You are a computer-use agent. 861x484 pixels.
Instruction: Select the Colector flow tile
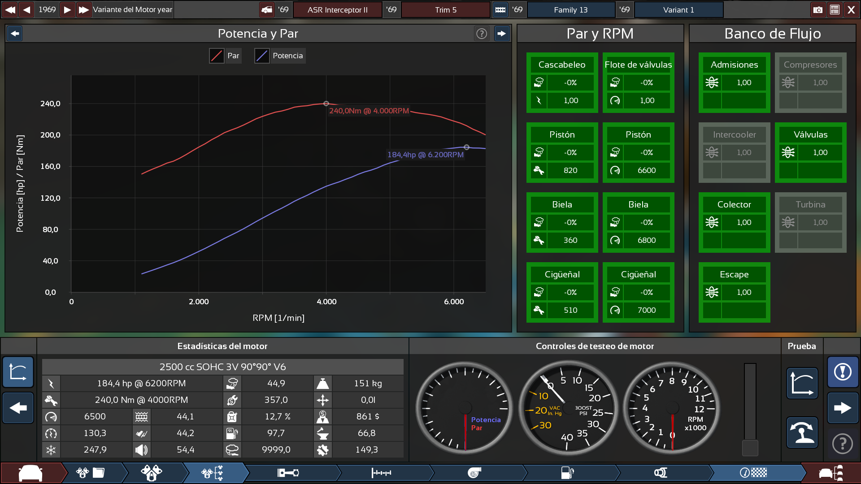734,222
